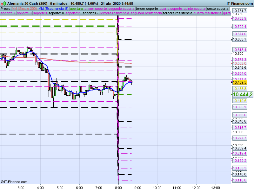Screen dimensions: 254x190
Task: Click the 8:00 time axis label
Action: pyautogui.click(x=118, y=188)
